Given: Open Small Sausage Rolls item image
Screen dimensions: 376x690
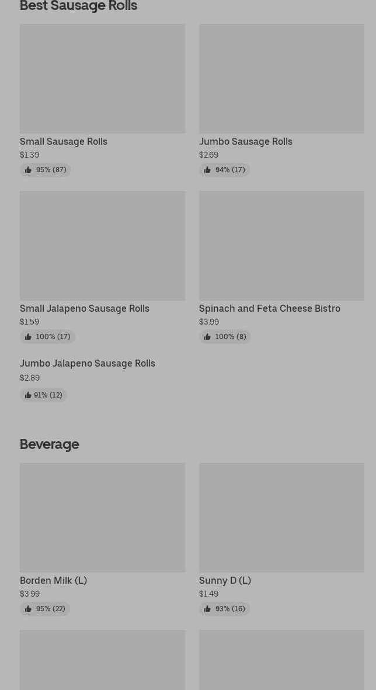Looking at the screenshot, I should click(102, 78).
